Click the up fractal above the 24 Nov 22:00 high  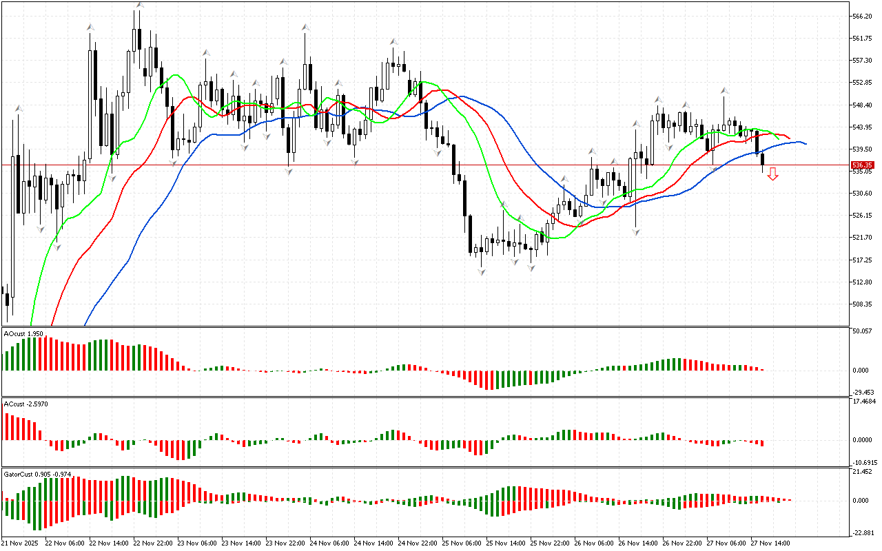coord(393,41)
